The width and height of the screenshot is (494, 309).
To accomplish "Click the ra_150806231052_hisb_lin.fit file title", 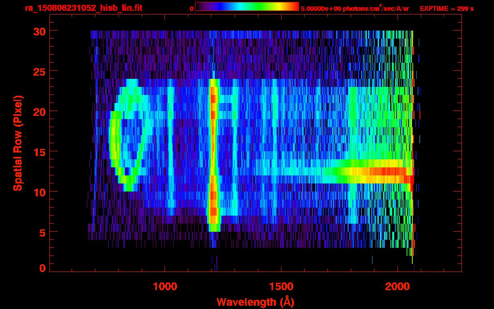I will coord(83,8).
